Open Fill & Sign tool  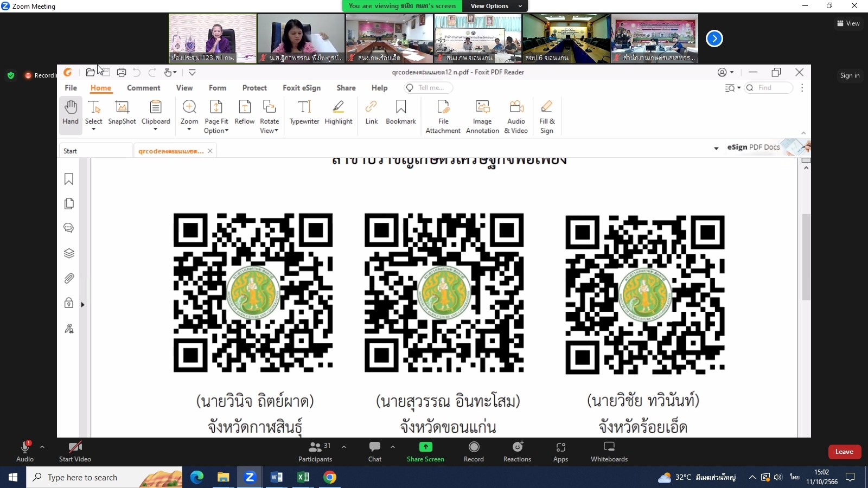pyautogui.click(x=547, y=117)
